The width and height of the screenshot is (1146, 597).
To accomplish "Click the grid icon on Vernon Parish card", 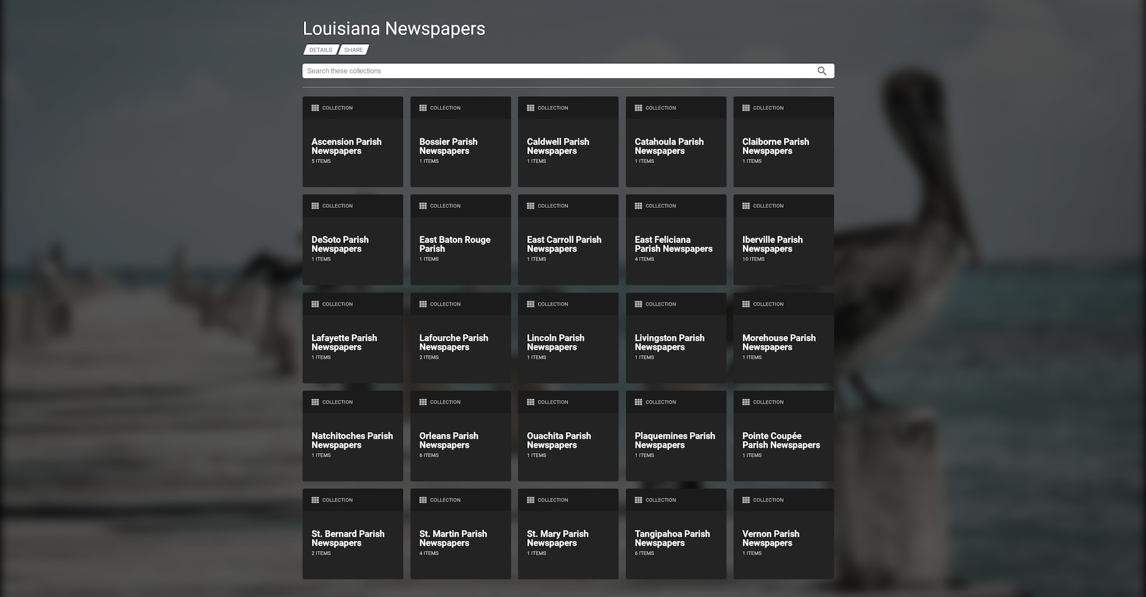I will (x=746, y=500).
